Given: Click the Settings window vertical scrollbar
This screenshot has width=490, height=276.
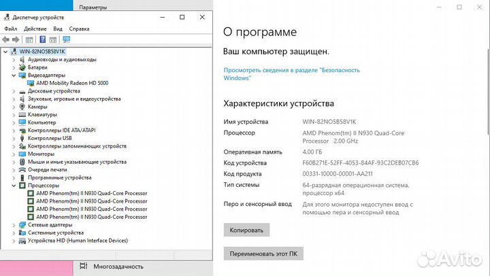Looking at the screenshot, I should click(x=488, y=92).
